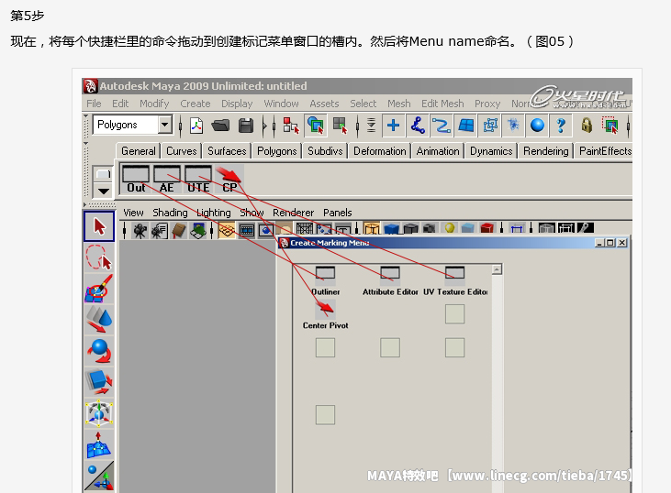Image resolution: width=671 pixels, height=493 pixels.
Task: Open the Edit menu
Action: click(120, 104)
